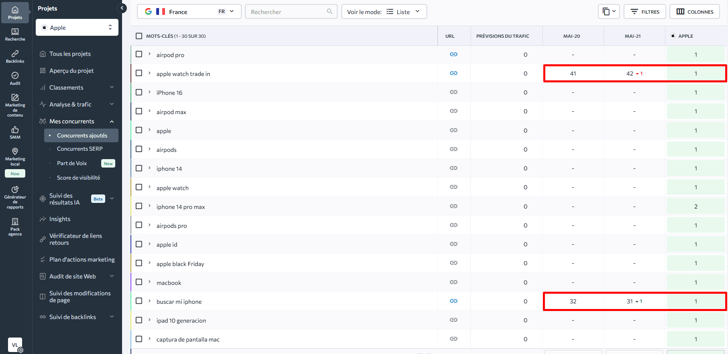
Task: Click URL link icon for captura de pantalla mac
Action: point(454,339)
